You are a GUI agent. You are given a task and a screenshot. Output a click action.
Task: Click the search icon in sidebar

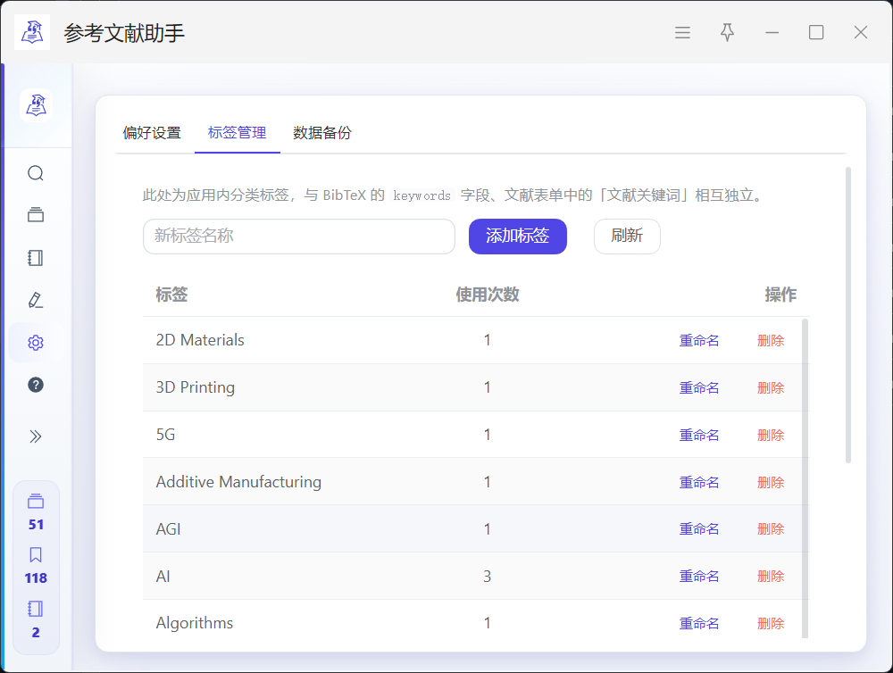[36, 173]
